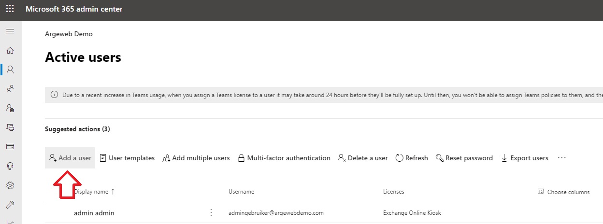This screenshot has width=603, height=224.
Task: Open Choose columns
Action: 563,192
